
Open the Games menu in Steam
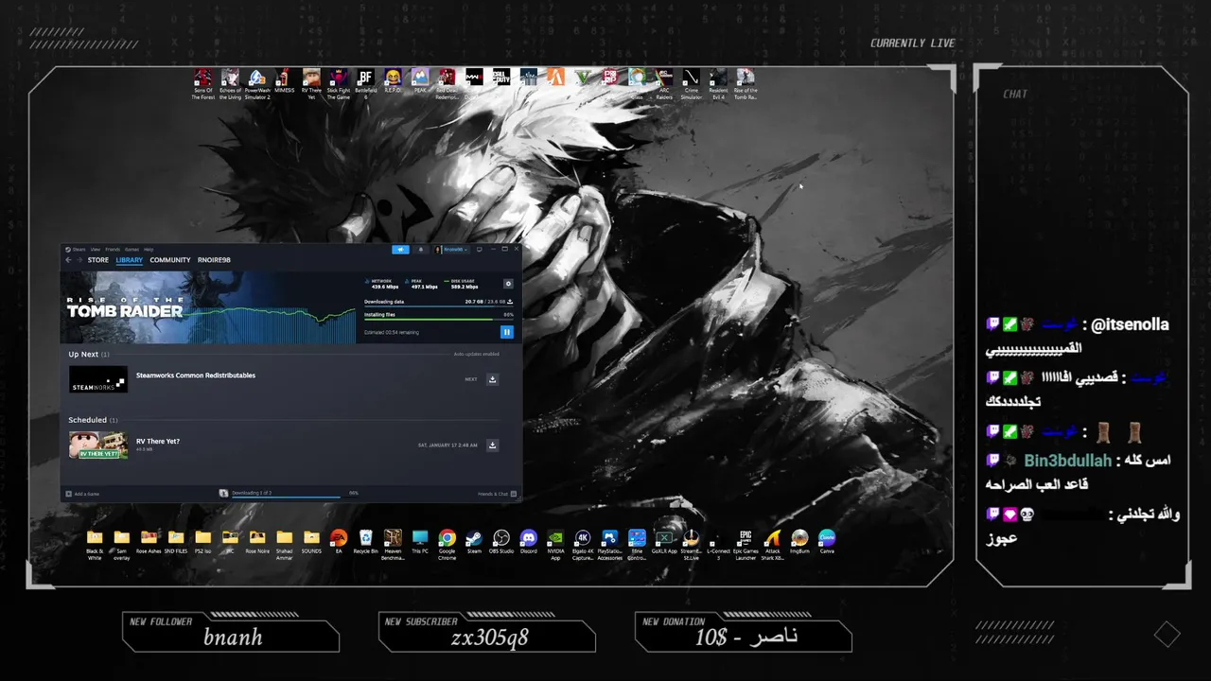point(132,250)
